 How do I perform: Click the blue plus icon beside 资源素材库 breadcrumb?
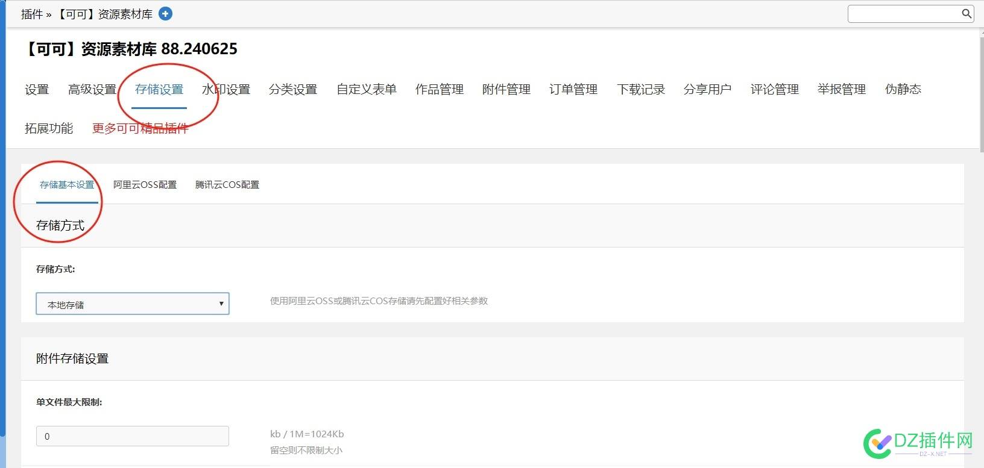(x=165, y=14)
